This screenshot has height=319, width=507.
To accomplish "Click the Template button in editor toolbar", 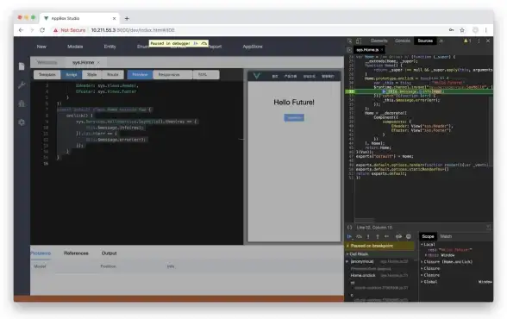I will point(47,75).
